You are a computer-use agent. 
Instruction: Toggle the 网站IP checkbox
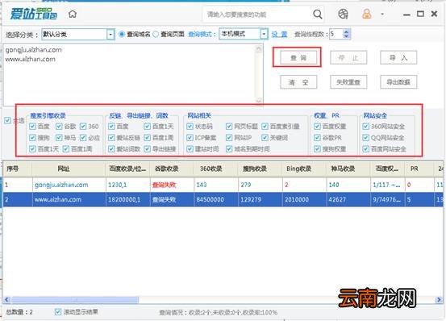229,138
